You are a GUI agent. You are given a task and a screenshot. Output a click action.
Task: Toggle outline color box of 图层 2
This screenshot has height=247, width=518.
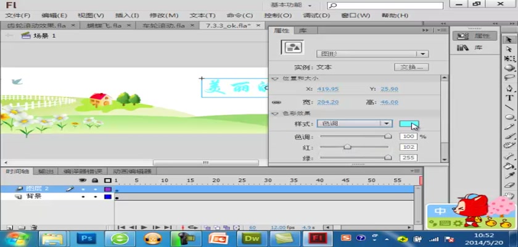coord(107,189)
